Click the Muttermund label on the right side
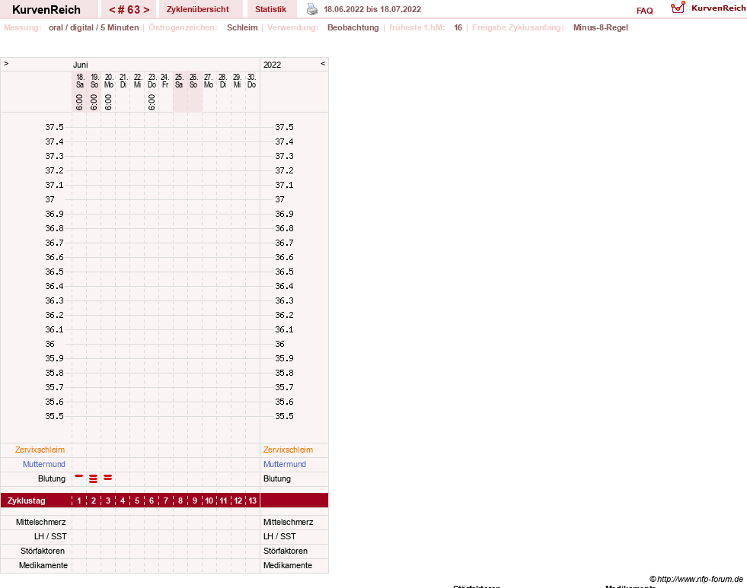Image resolution: width=747 pixels, height=588 pixels. (285, 464)
